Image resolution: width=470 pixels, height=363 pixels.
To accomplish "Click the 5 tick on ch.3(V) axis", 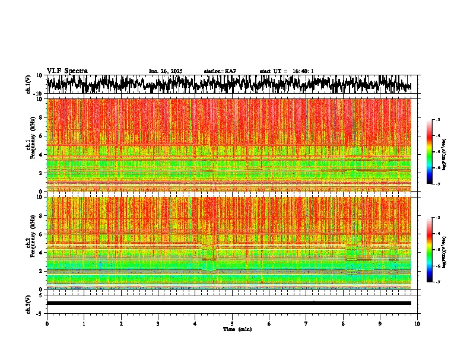I will (x=41, y=295).
